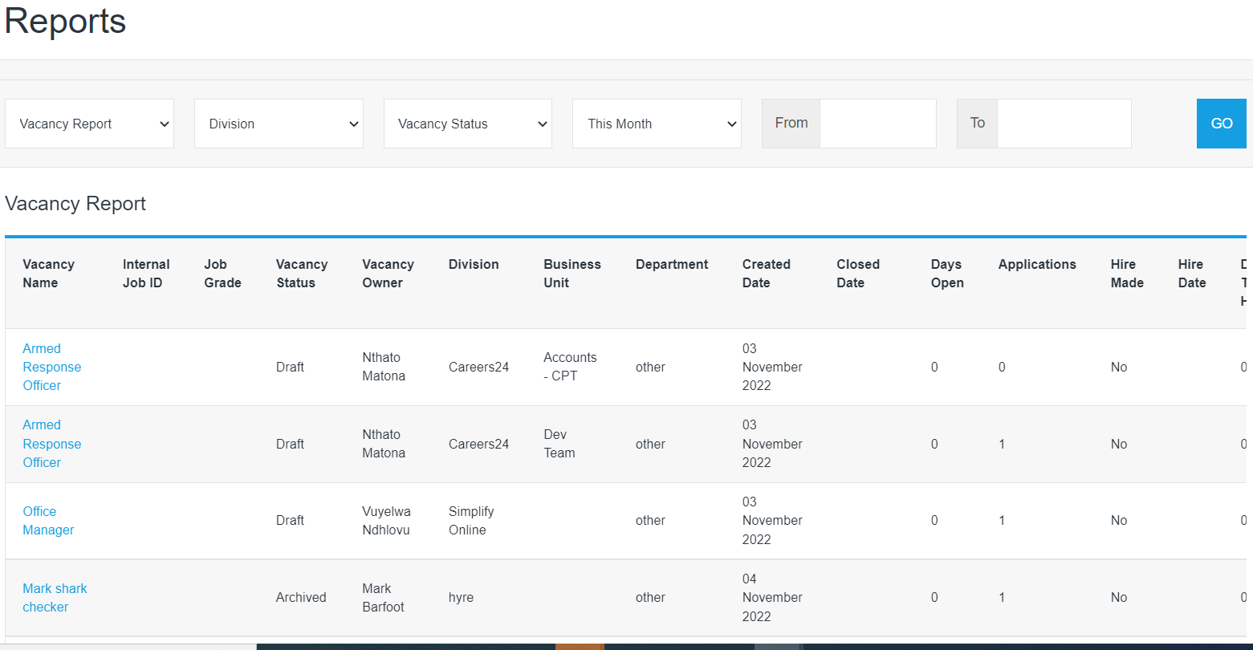Focus the To date input field
Viewport: 1253px width, 650px height.
pyautogui.click(x=1064, y=124)
